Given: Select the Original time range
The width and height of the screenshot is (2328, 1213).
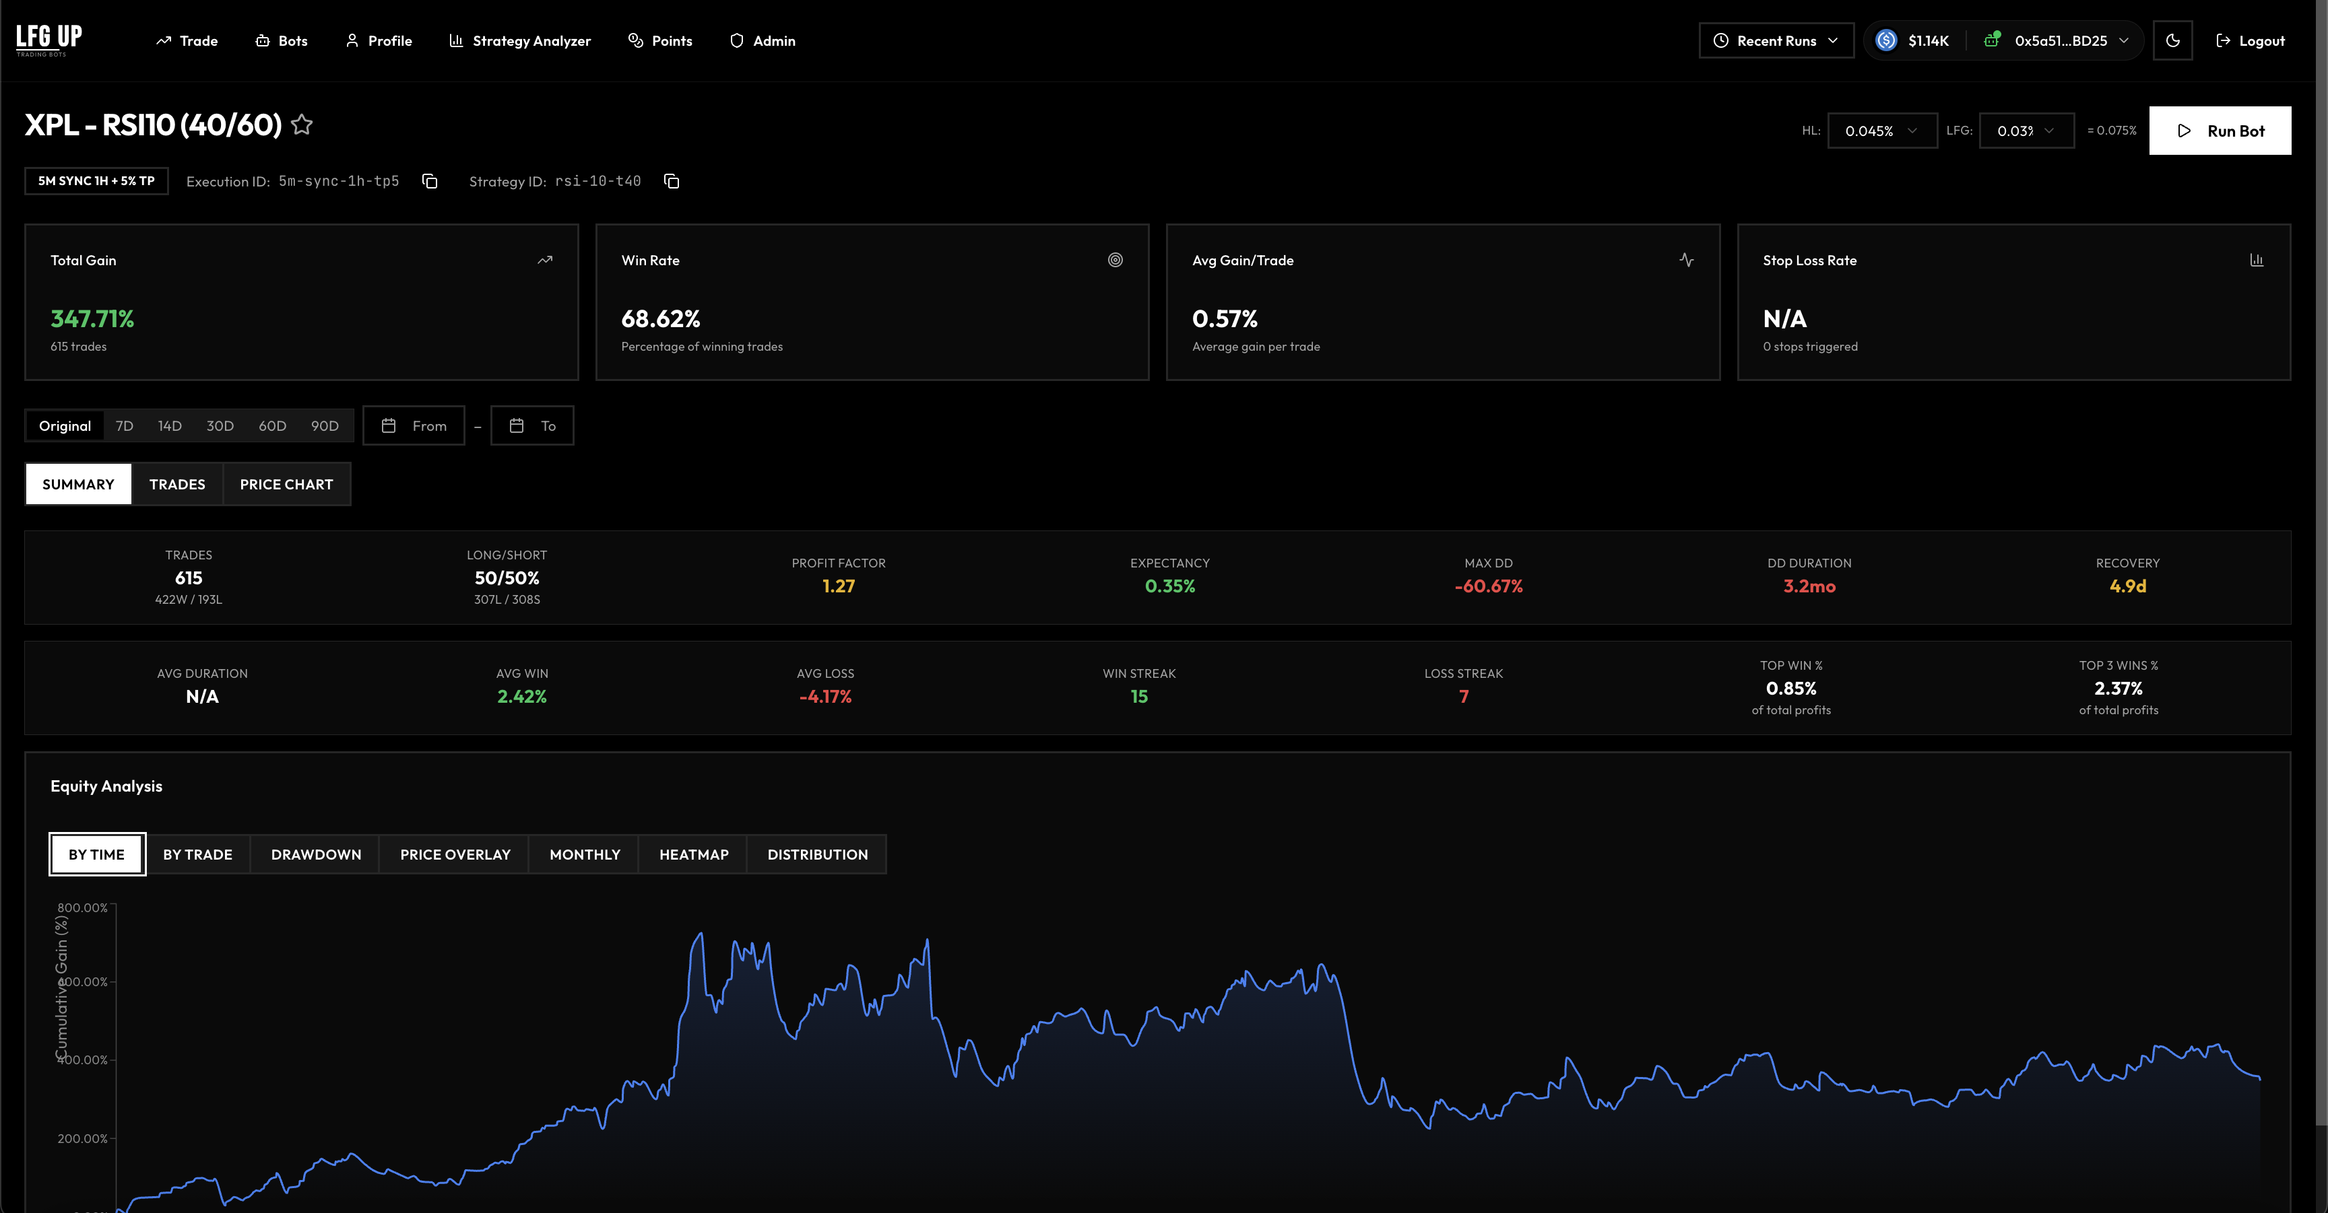Looking at the screenshot, I should 65,425.
